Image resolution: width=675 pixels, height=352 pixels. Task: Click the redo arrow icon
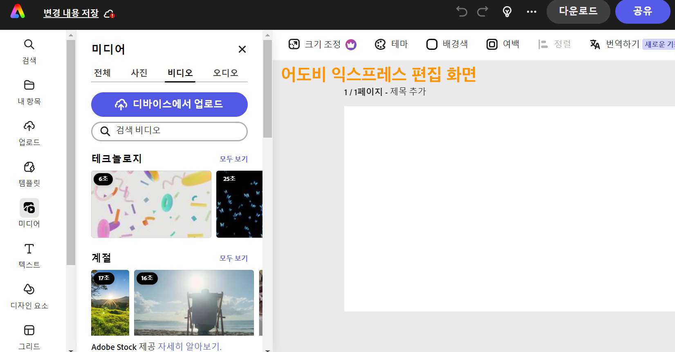[483, 11]
